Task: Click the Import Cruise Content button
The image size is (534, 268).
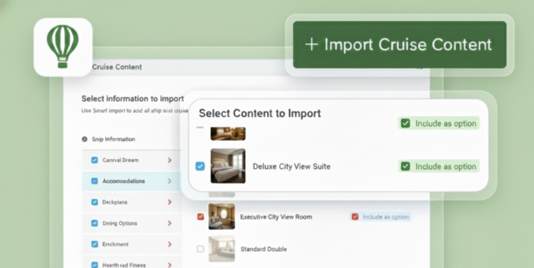Action: click(x=399, y=45)
